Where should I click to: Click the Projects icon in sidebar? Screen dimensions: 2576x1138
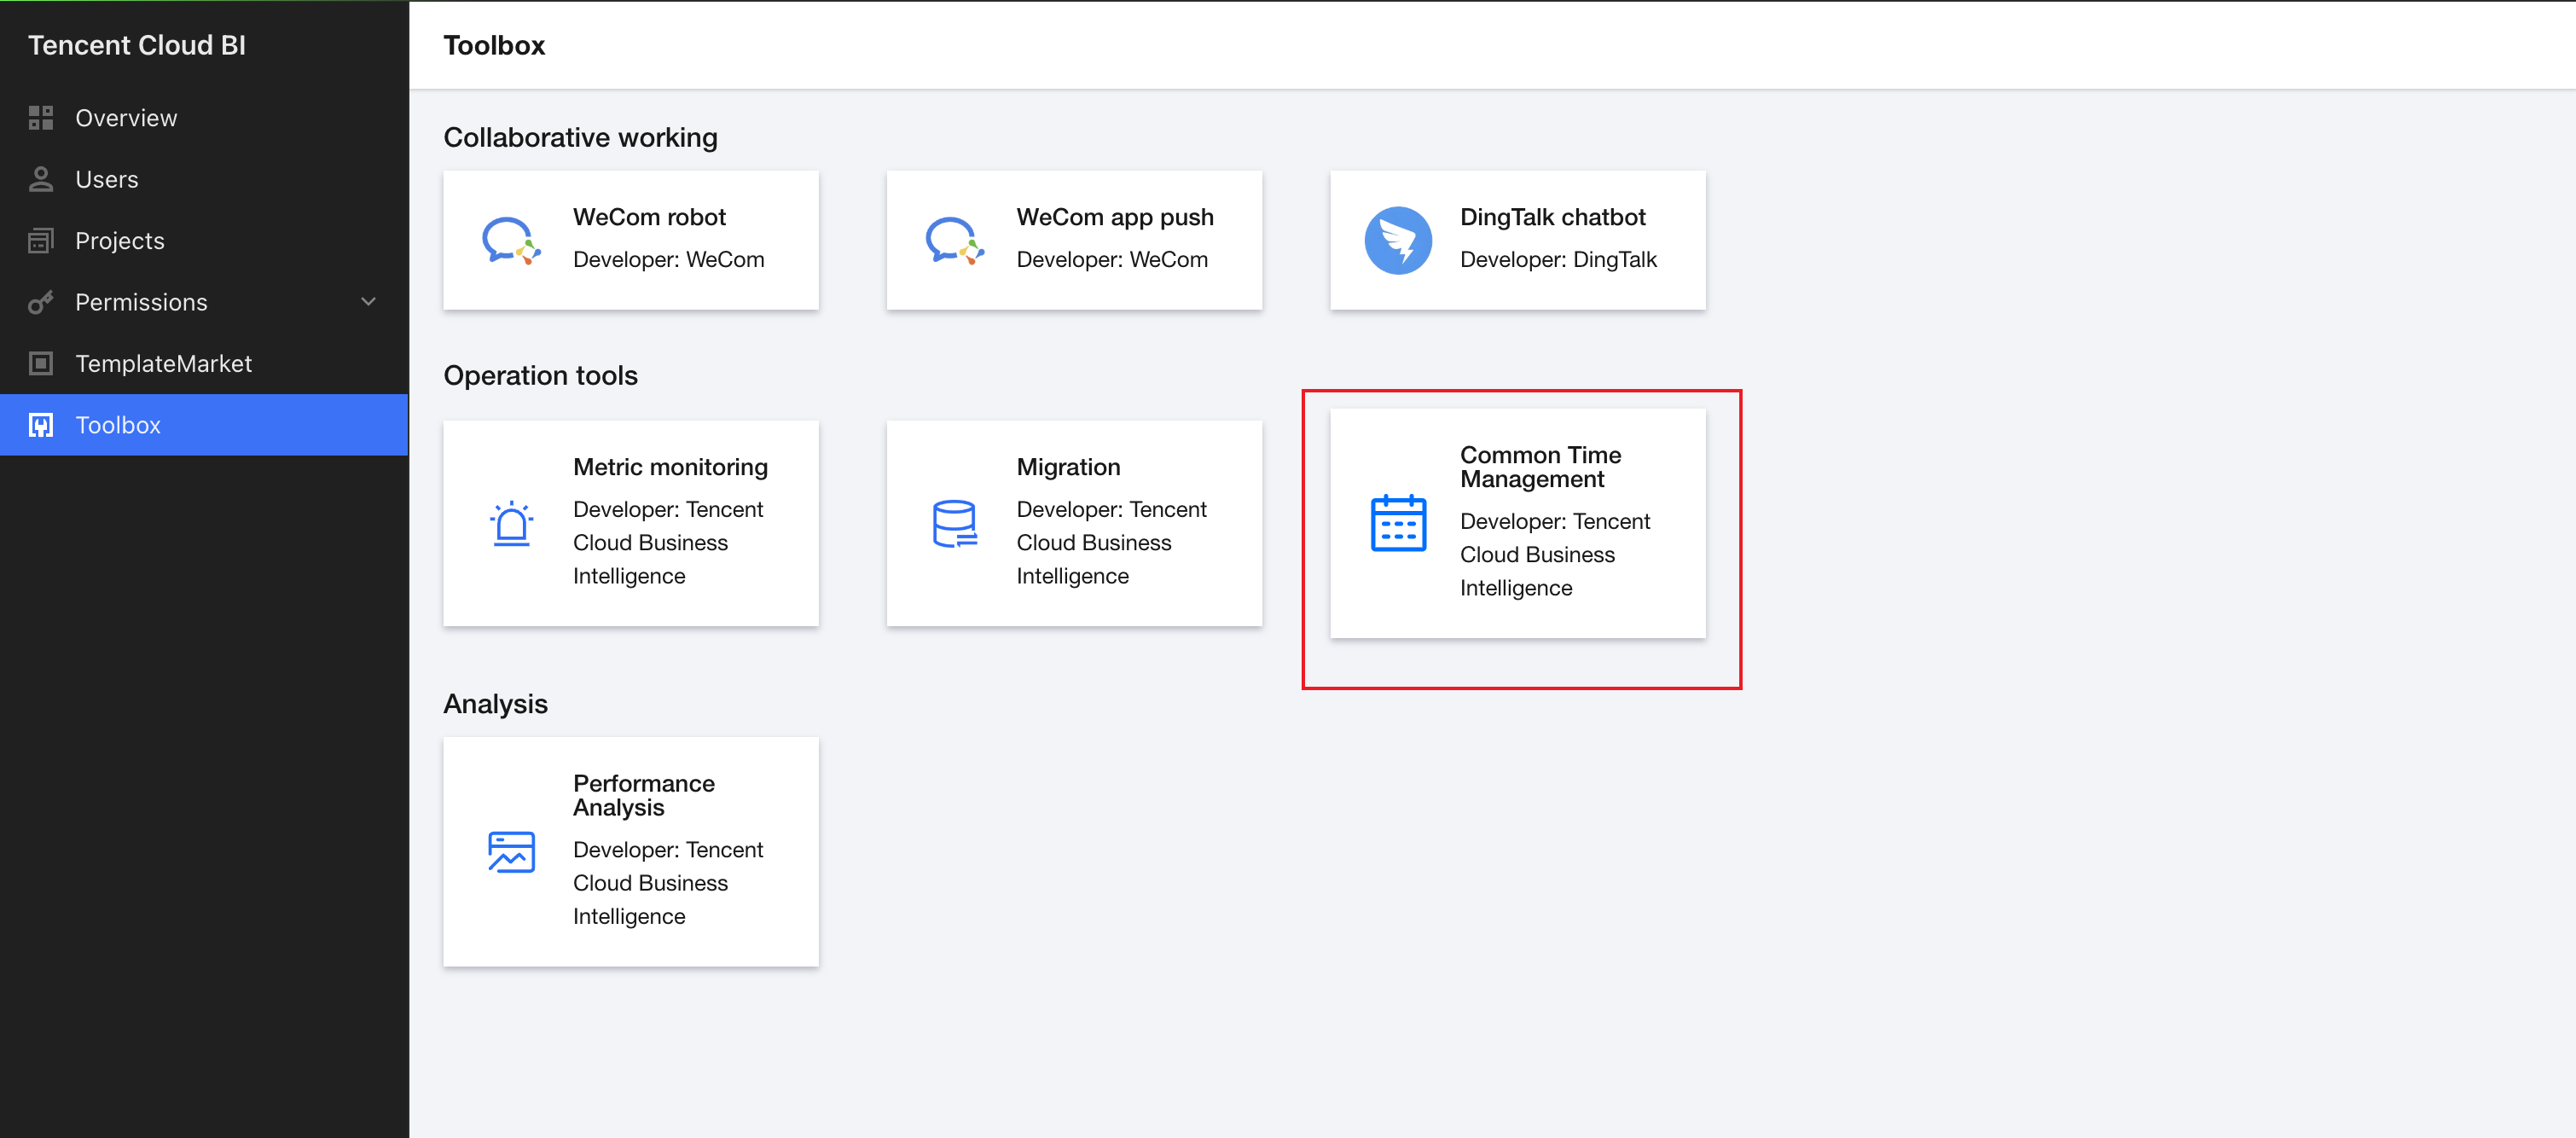(x=41, y=241)
